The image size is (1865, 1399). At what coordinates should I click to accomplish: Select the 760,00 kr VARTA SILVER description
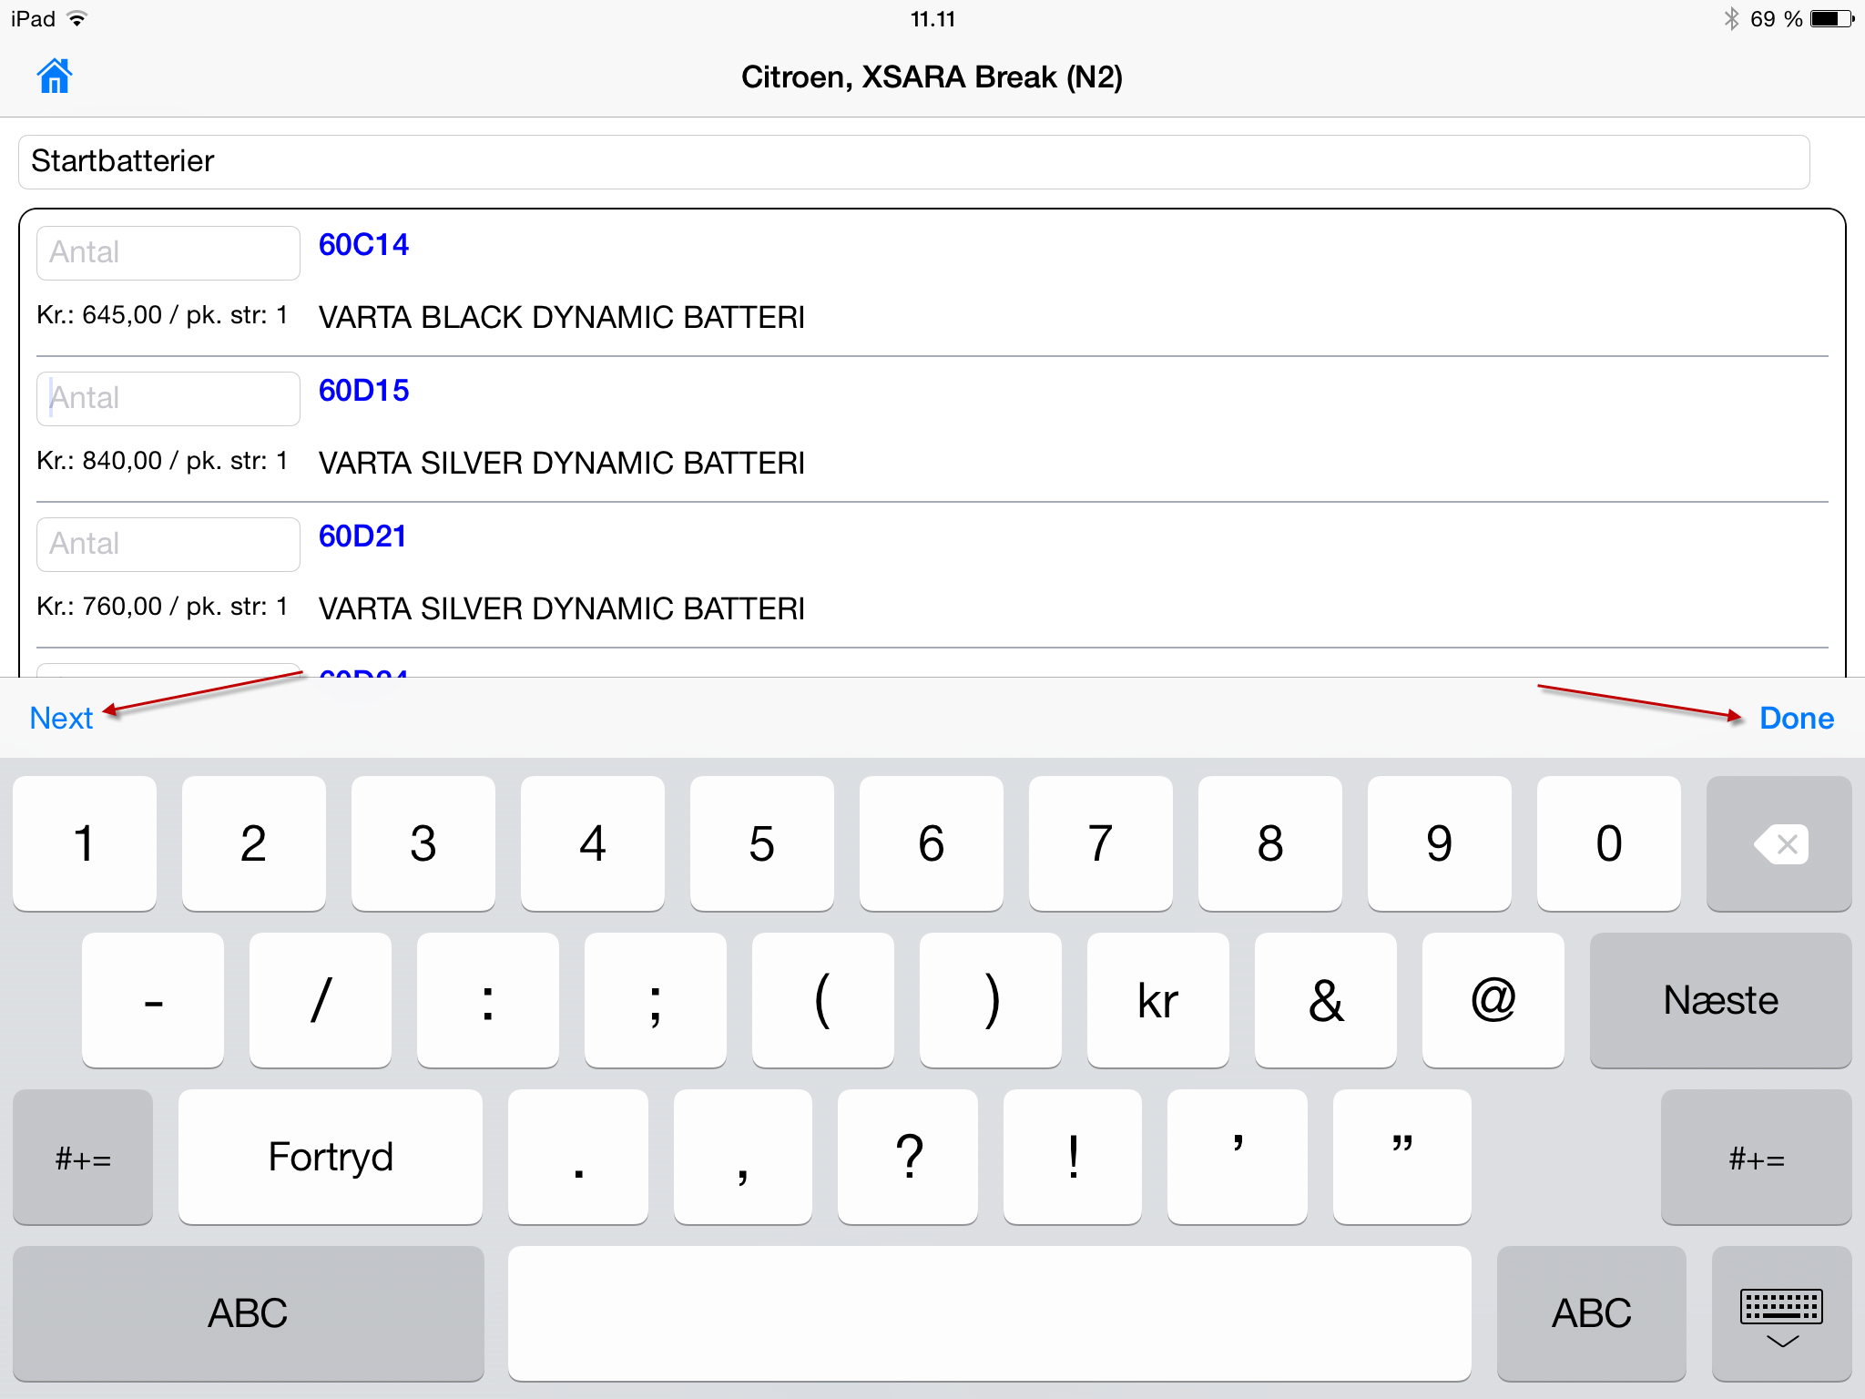562,609
